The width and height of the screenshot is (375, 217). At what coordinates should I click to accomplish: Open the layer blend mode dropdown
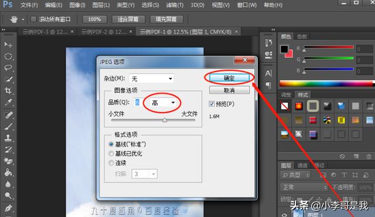click(304, 187)
